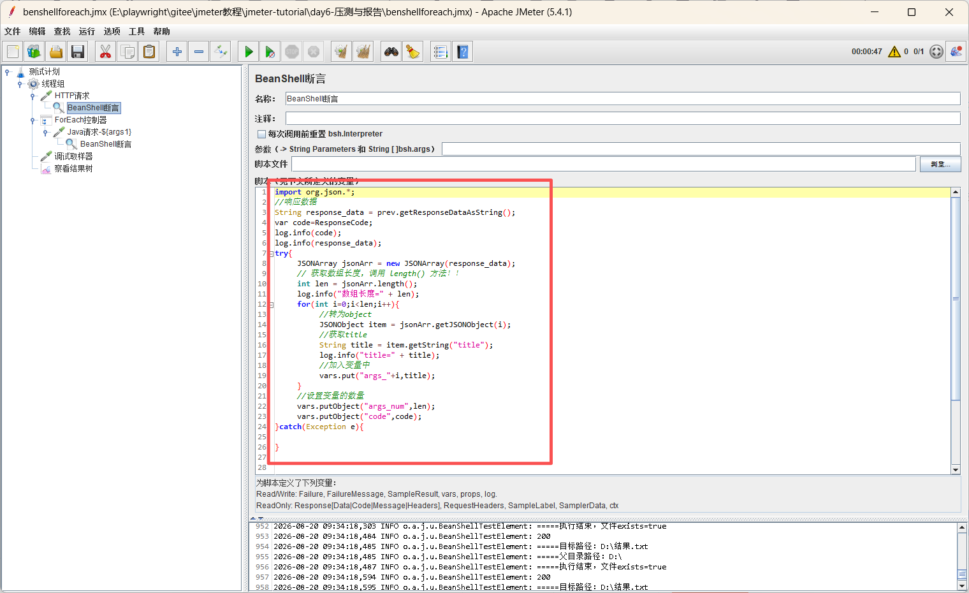The width and height of the screenshot is (969, 593).
Task: Open the 选项 menu
Action: tap(112, 31)
